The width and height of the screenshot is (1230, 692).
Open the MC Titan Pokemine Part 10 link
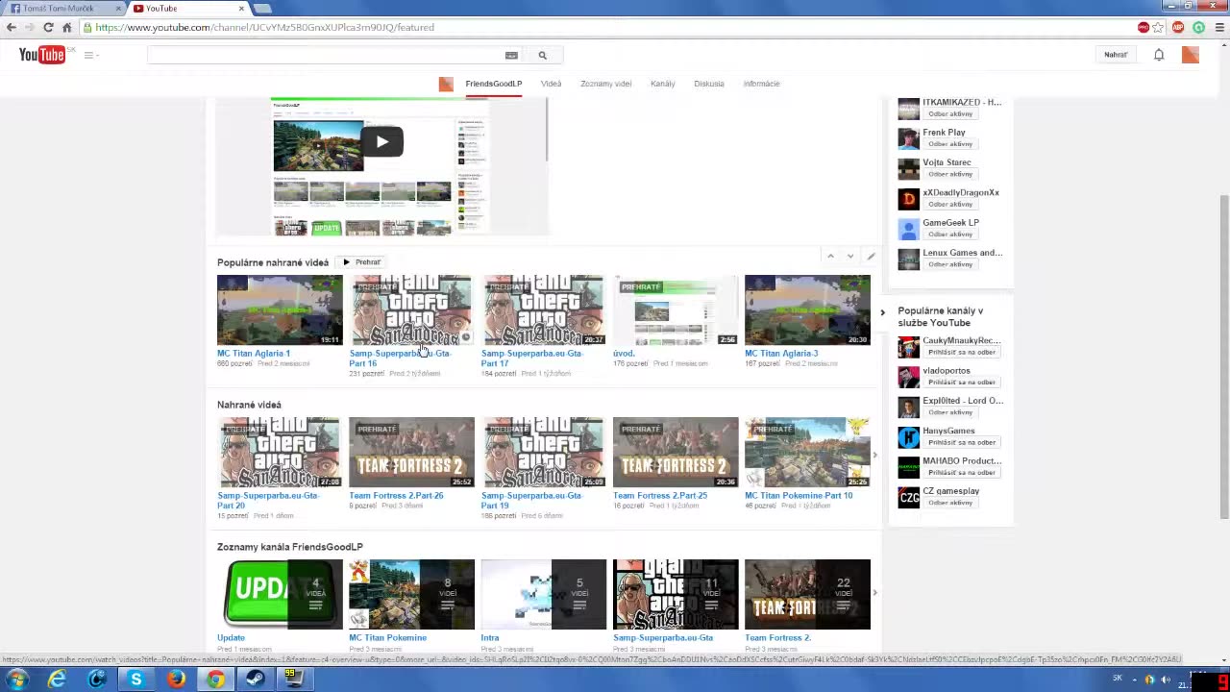799,495
